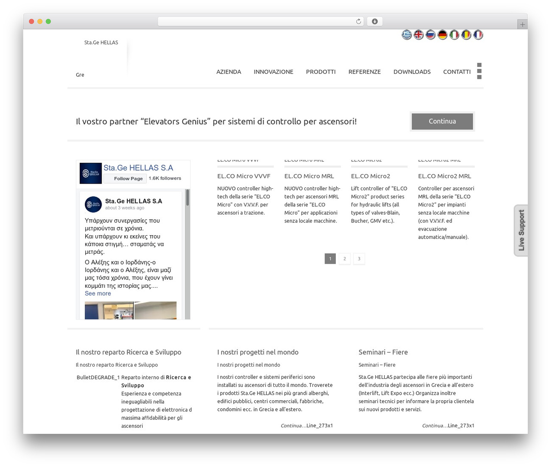
Task: Select the Italian flag language
Action: (x=454, y=34)
